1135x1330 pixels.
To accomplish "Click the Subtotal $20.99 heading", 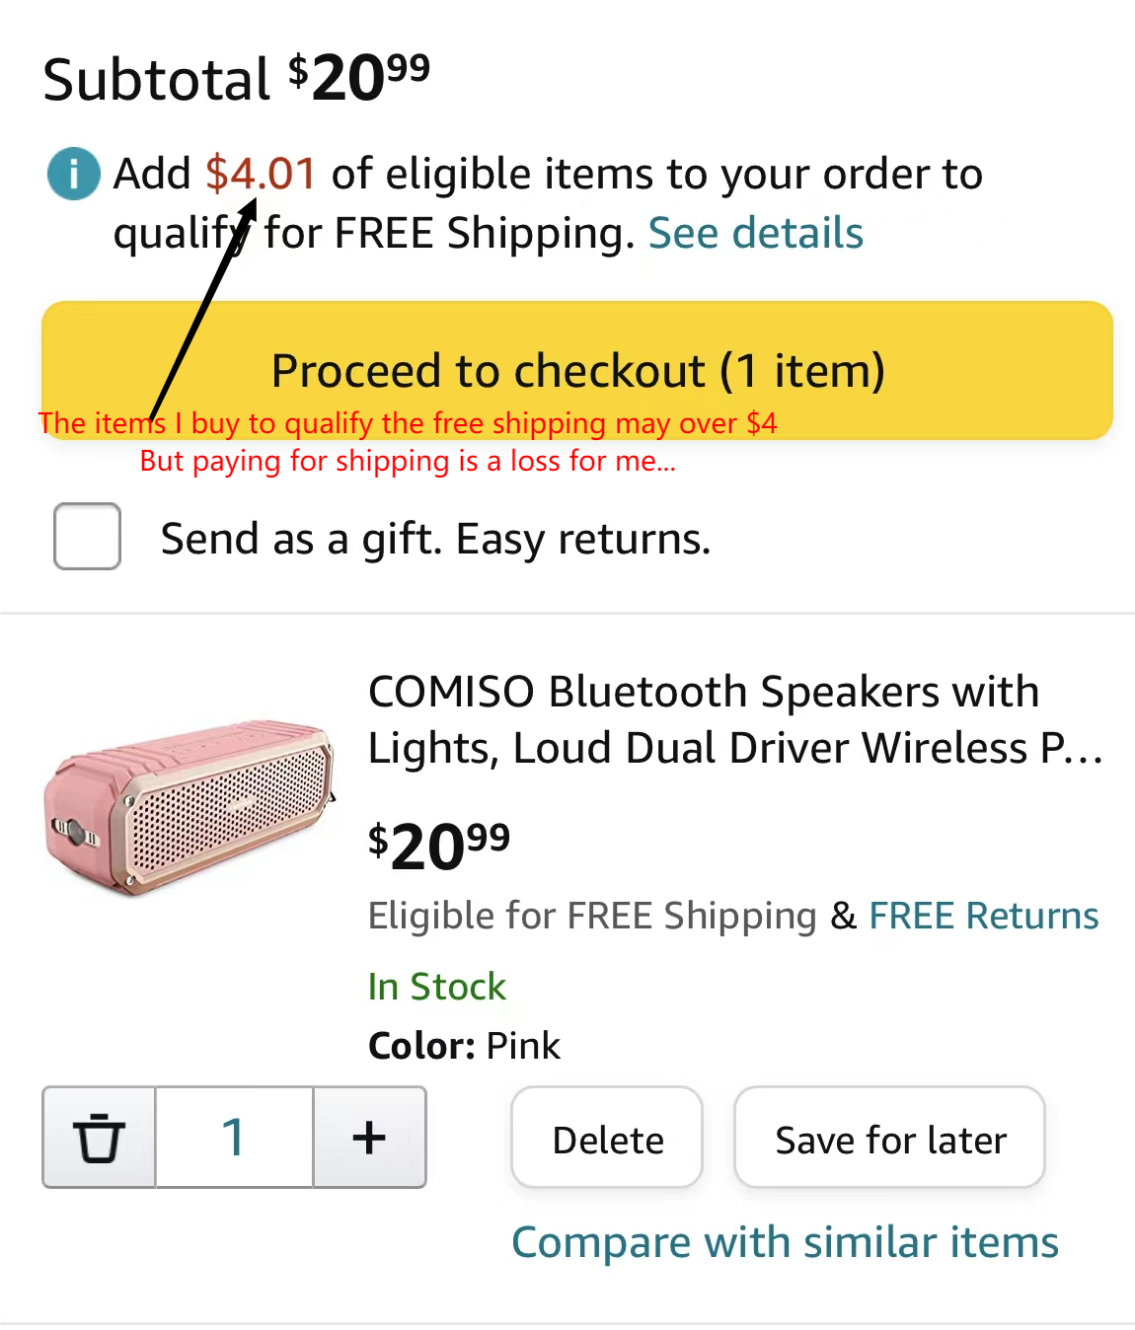I will pyautogui.click(x=237, y=79).
